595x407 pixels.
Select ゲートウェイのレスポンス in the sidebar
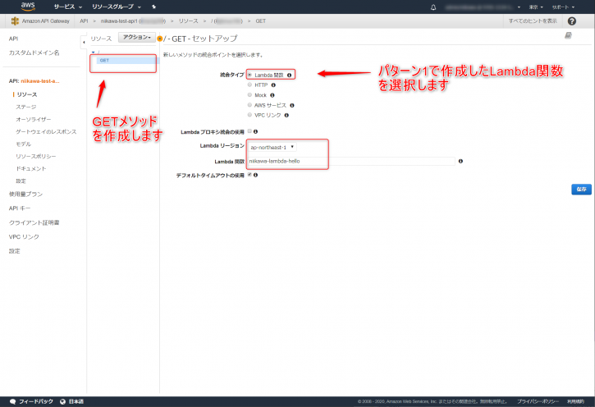tap(46, 131)
